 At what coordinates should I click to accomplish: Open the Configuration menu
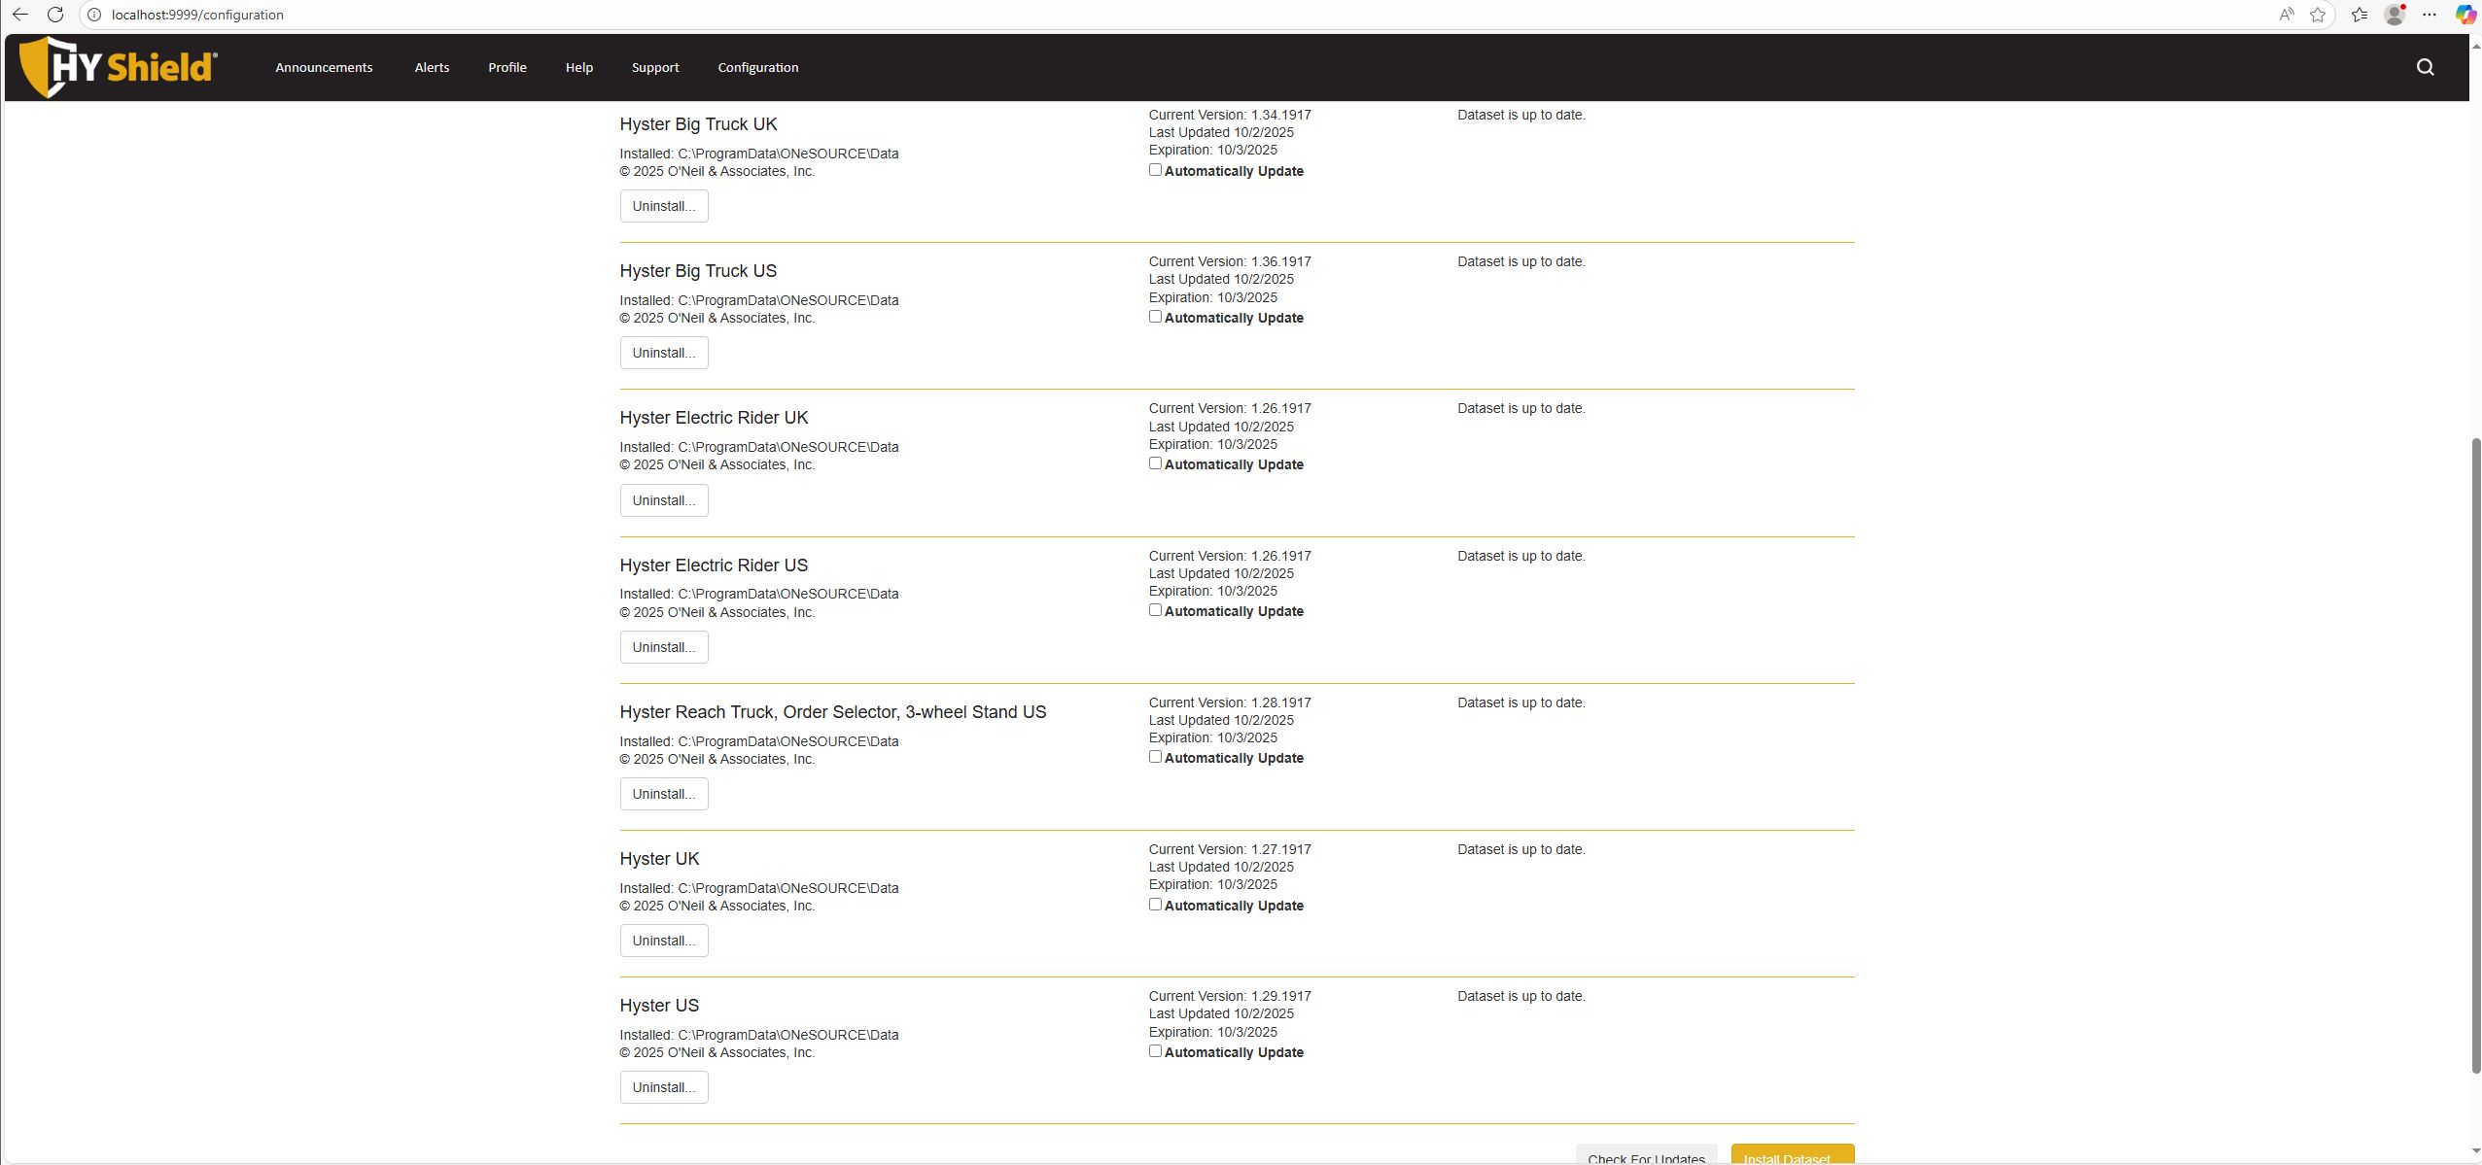(x=757, y=67)
